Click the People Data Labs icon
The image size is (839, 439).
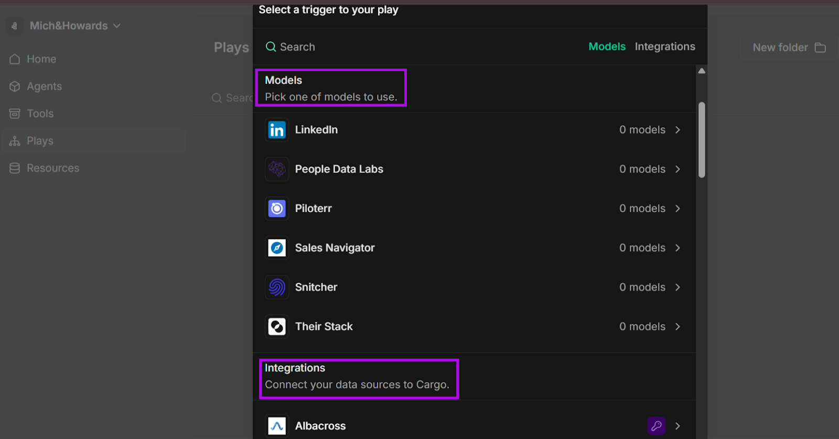click(277, 169)
